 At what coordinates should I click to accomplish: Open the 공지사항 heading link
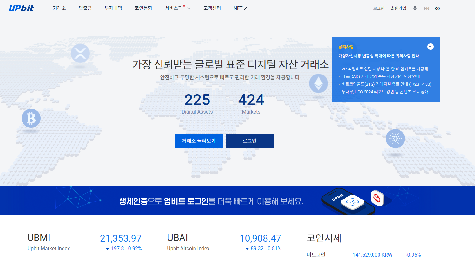(x=346, y=47)
